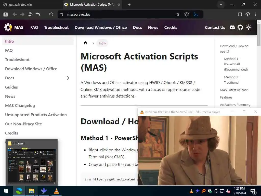Click the browser forward arrow
This screenshot has width=261, height=196.
[x=22, y=14]
